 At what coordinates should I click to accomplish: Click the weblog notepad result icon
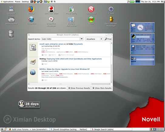click(x=33, y=62)
